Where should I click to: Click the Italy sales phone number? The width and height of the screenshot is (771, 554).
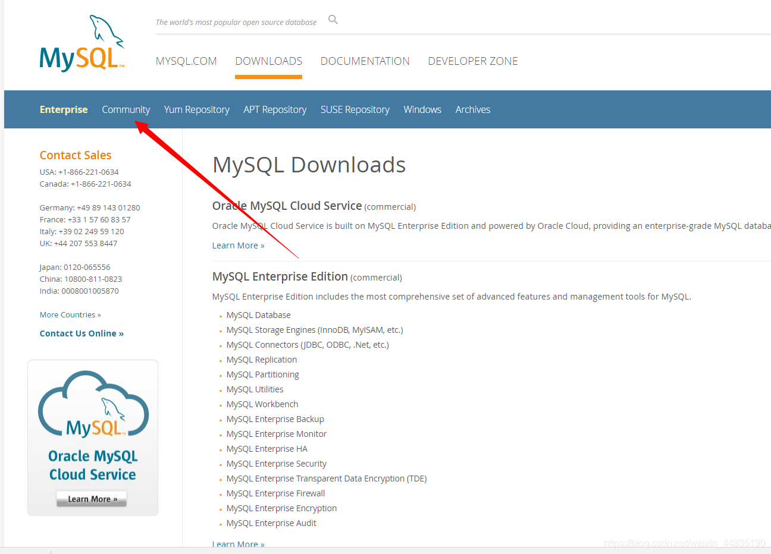(x=91, y=231)
